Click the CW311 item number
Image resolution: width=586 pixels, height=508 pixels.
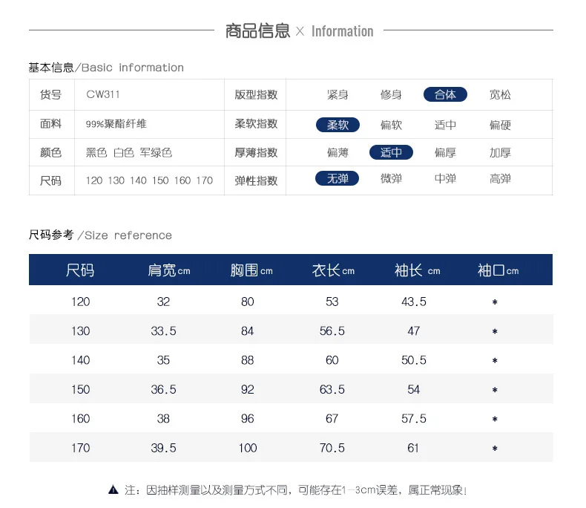click(103, 94)
